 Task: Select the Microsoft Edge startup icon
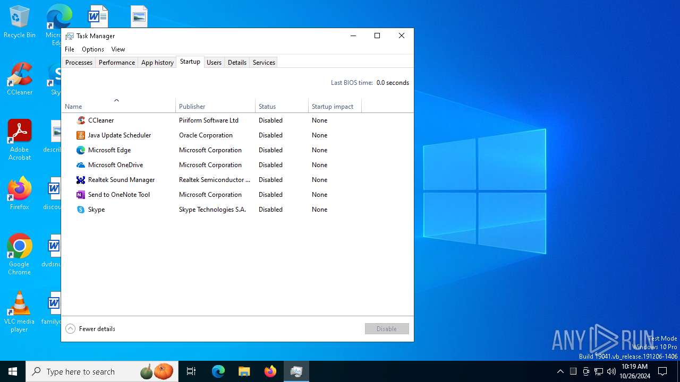(x=81, y=150)
